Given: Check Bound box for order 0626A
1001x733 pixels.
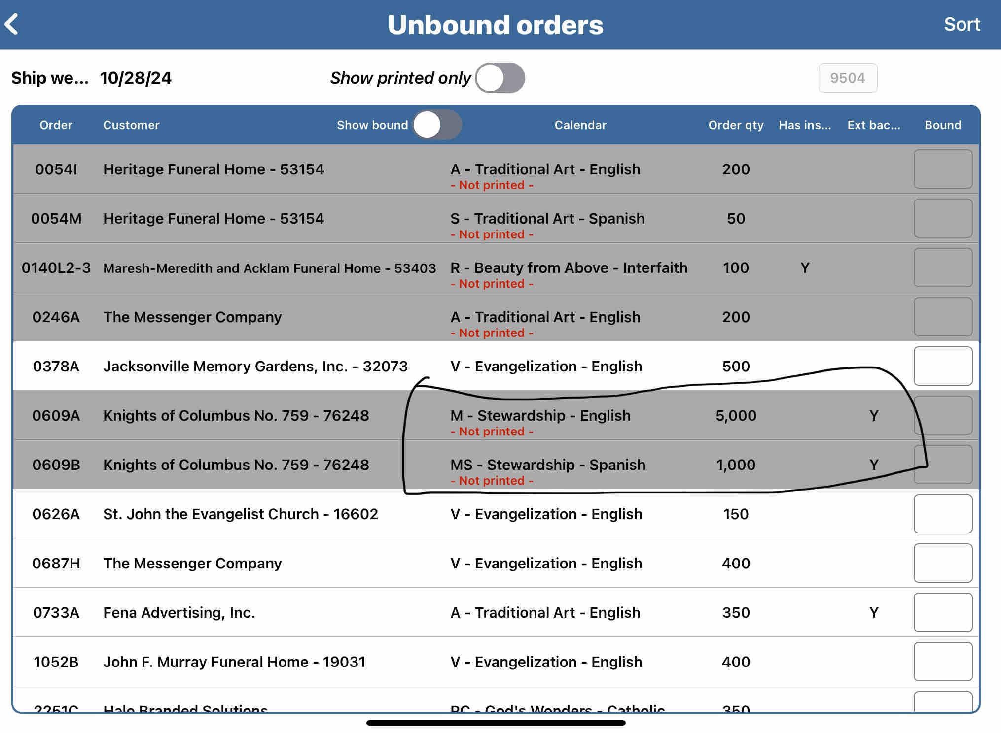Looking at the screenshot, I should point(942,514).
